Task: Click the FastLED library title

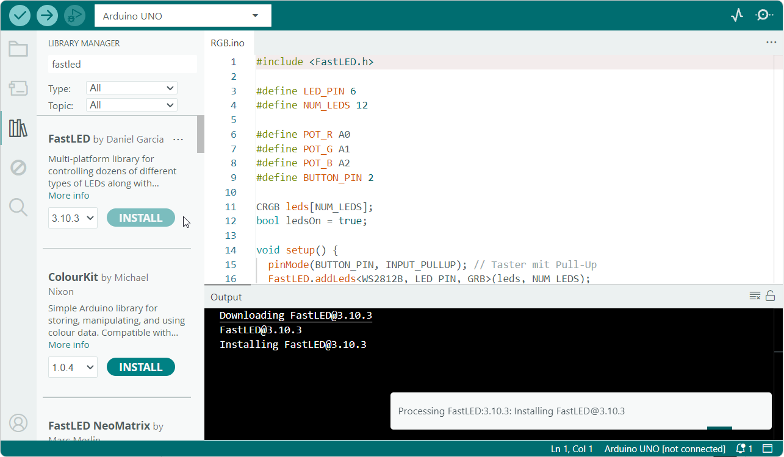Action: tap(69, 139)
